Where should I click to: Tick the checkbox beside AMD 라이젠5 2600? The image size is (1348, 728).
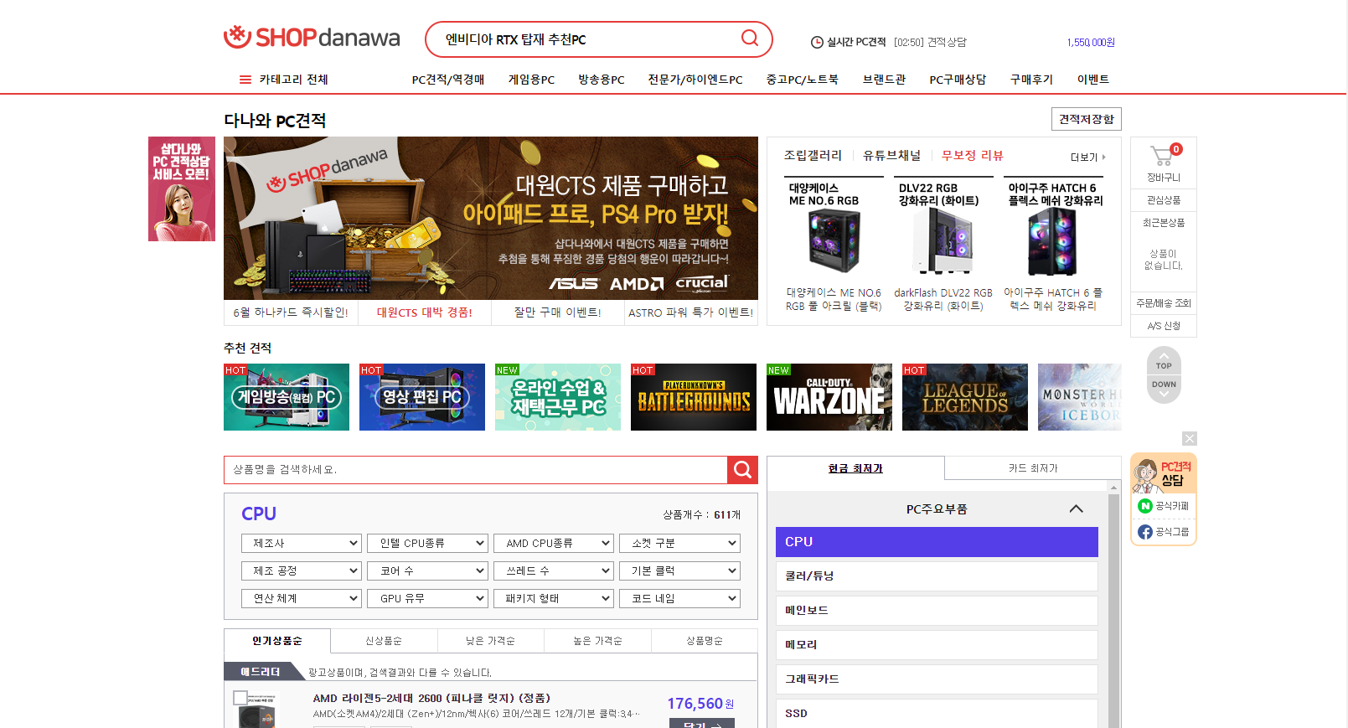click(x=240, y=698)
